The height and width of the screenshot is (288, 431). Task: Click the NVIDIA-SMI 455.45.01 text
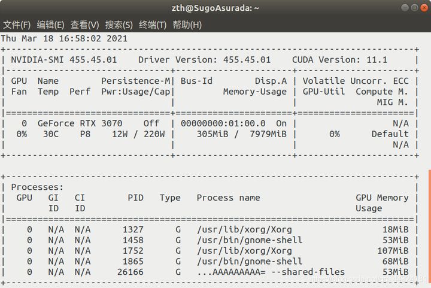click(64, 60)
